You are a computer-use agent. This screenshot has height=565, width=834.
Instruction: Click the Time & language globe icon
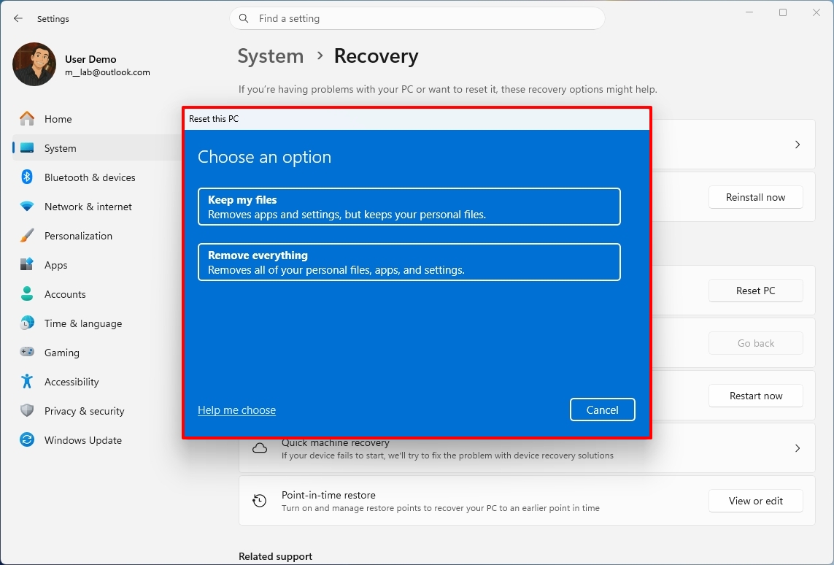click(x=26, y=323)
